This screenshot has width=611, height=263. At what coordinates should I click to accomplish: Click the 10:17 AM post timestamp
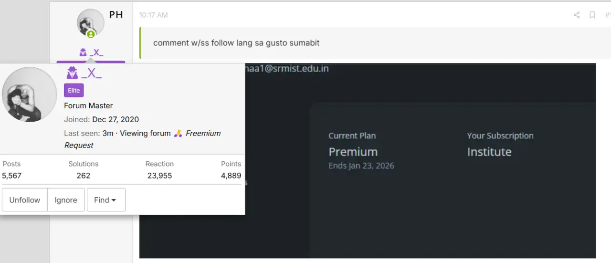[x=153, y=15]
